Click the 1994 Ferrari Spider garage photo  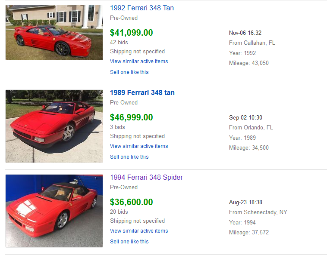click(x=54, y=211)
